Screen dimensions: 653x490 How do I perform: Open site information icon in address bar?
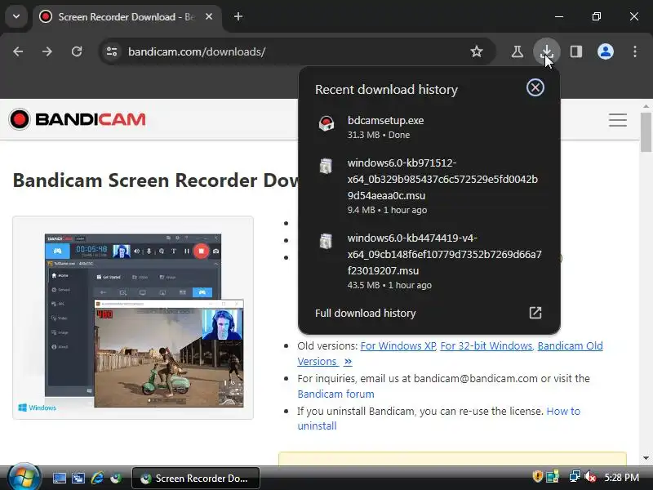(x=112, y=51)
